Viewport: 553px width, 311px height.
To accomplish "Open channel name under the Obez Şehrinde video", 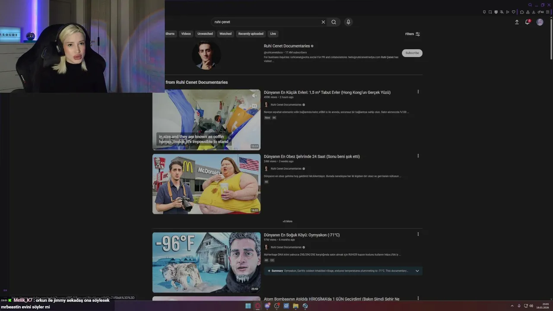I will [286, 169].
